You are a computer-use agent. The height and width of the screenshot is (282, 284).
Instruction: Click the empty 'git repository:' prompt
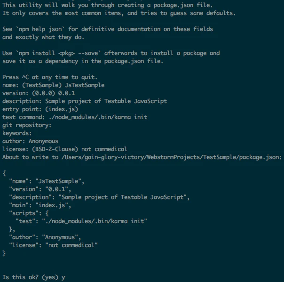(x=27, y=125)
